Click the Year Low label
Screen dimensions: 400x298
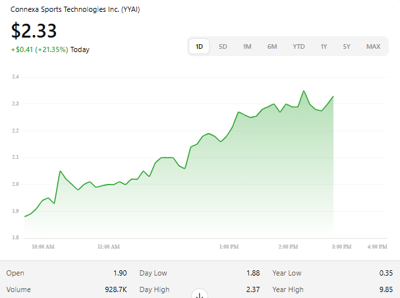pyautogui.click(x=287, y=273)
